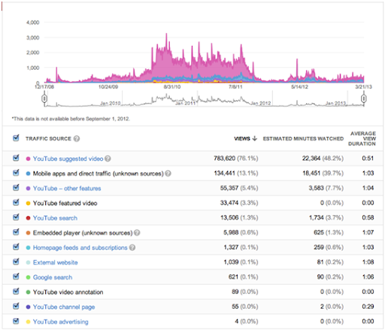Click the 22,364 minutes watched value
The width and height of the screenshot is (385, 330).
[311, 159]
